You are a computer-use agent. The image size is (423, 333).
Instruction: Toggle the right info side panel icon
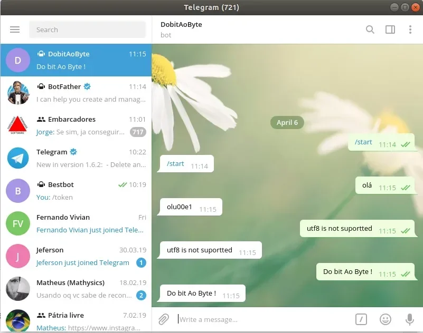tap(390, 30)
